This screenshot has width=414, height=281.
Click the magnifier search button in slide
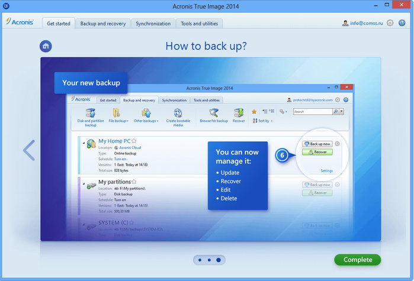(336, 111)
